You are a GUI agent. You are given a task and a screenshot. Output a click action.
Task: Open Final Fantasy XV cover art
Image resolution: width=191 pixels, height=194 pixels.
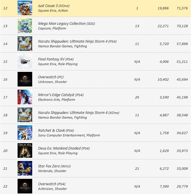pos(25,61)
